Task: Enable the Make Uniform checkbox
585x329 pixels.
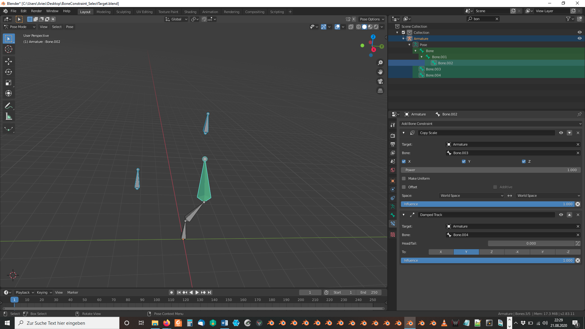Action: tap(404, 179)
